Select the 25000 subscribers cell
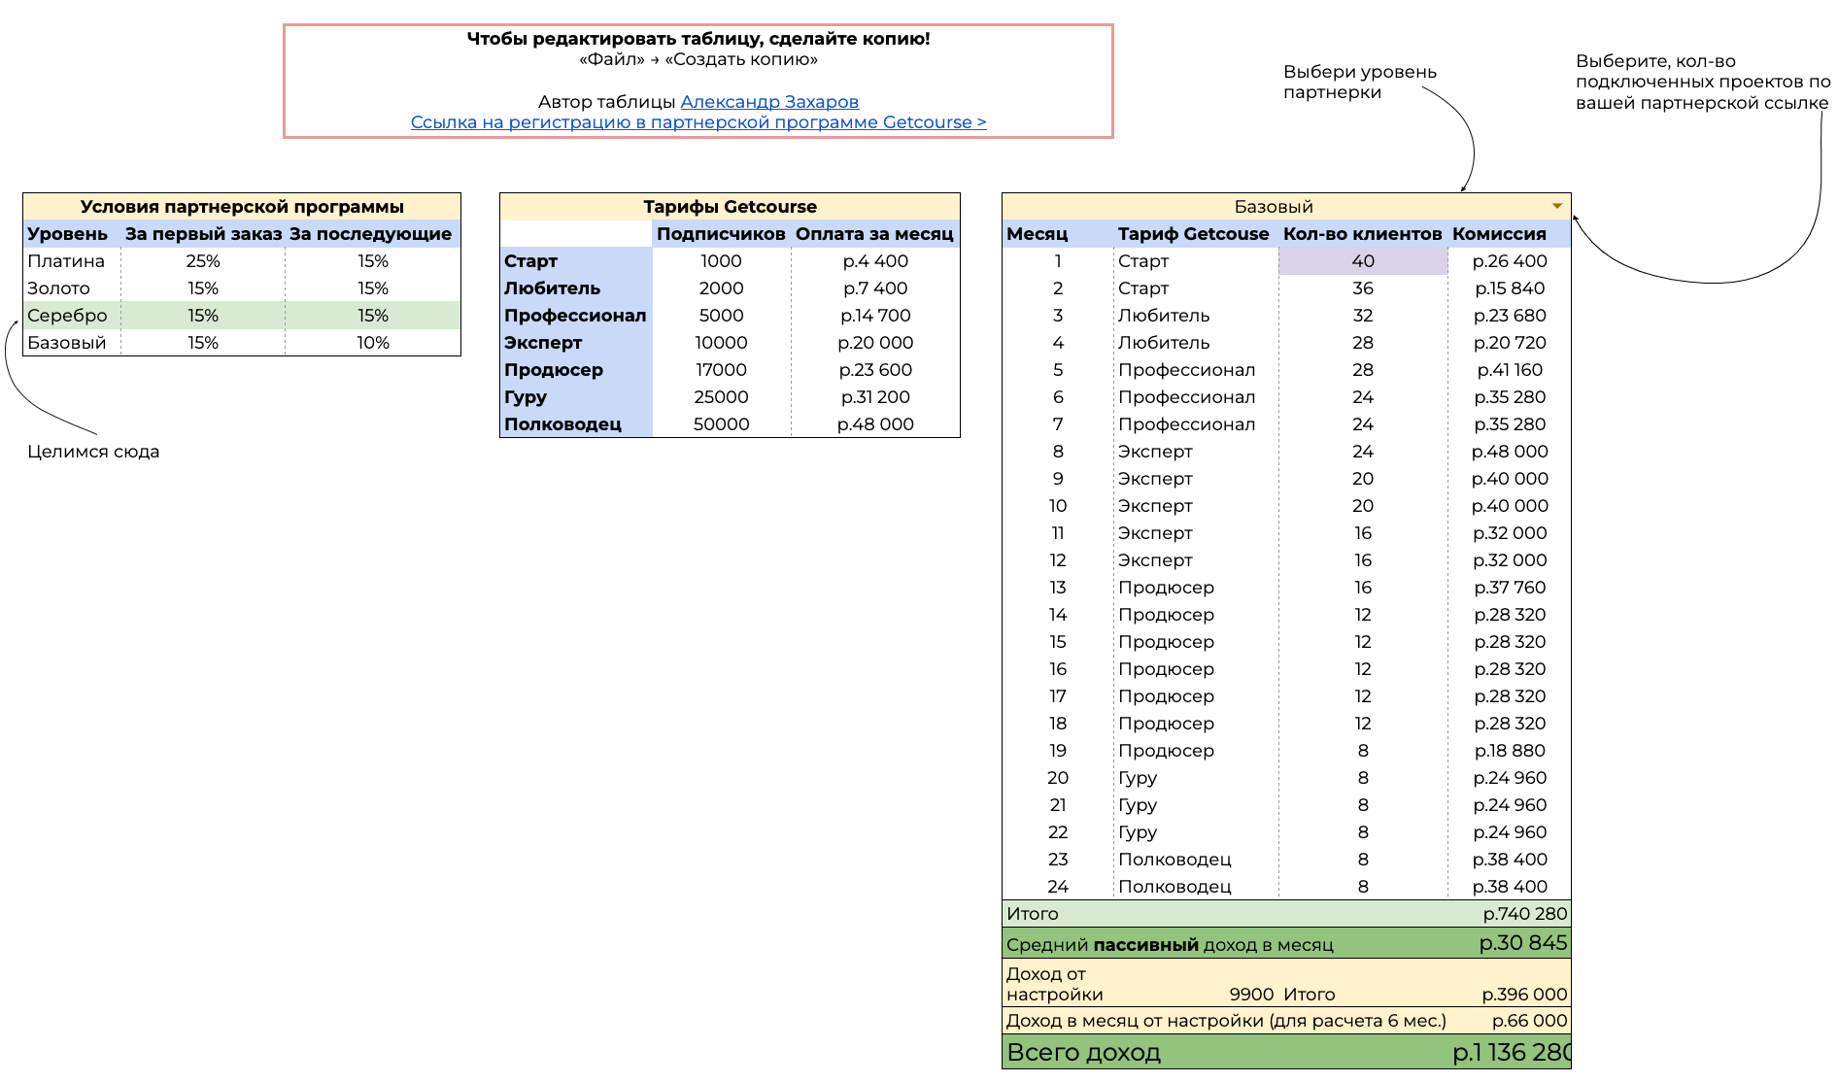Screen dimensions: 1838x1082 (721, 397)
